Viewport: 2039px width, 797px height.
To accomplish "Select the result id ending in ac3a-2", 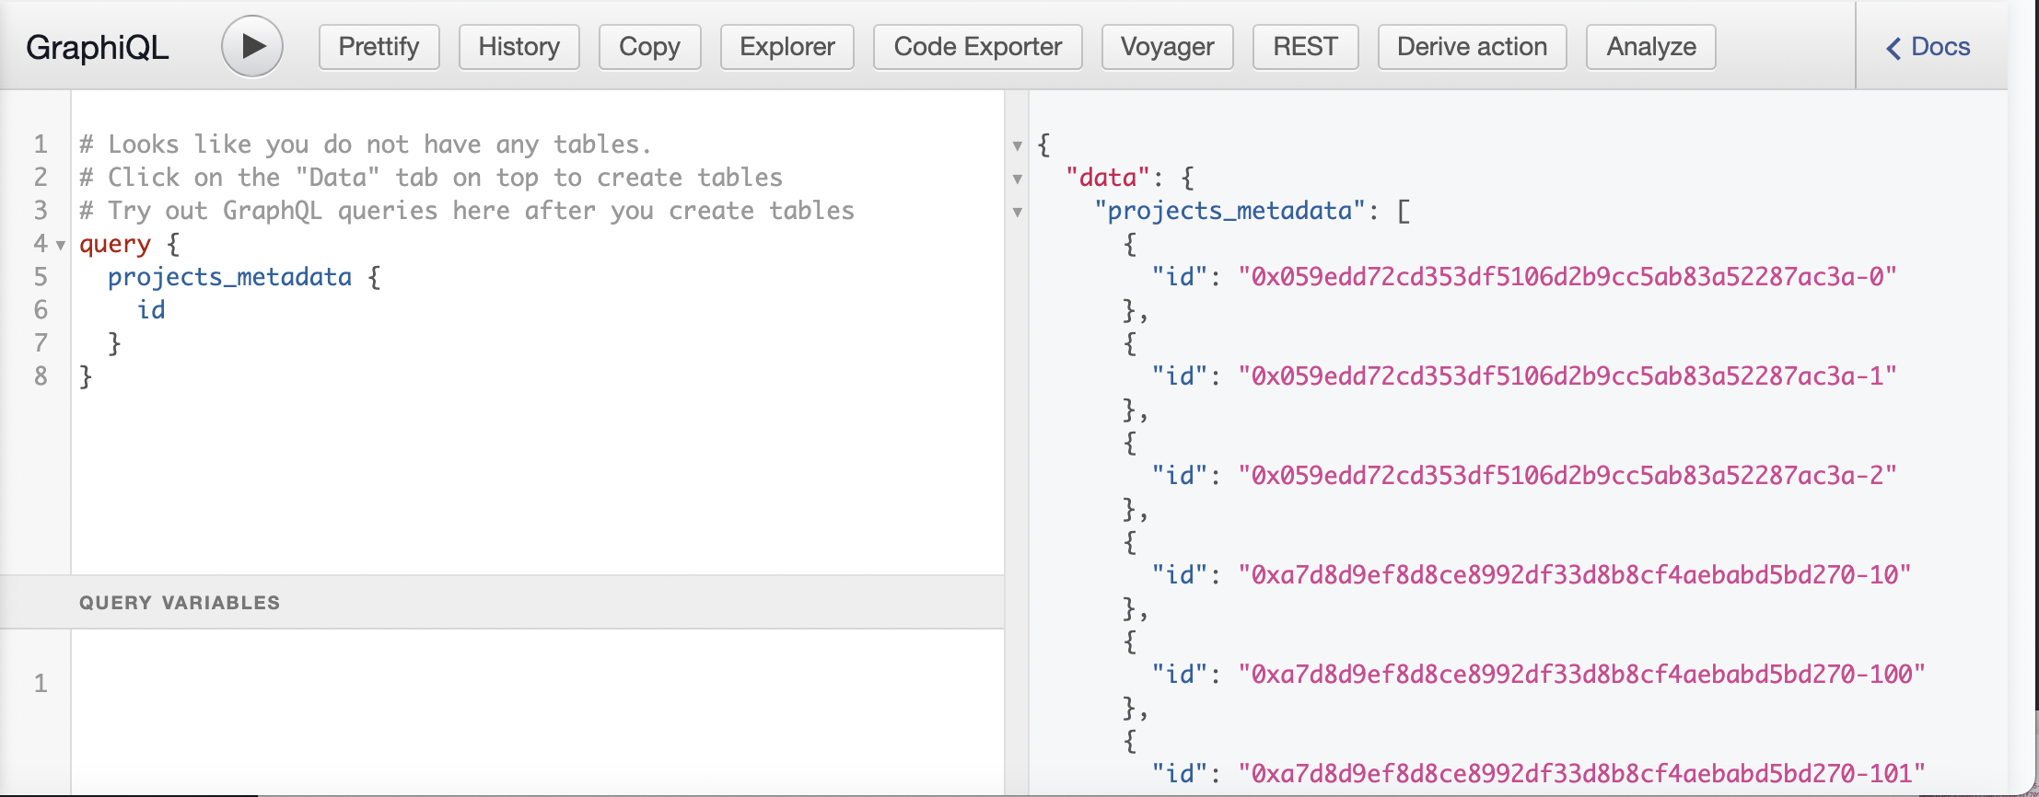I will [1567, 476].
